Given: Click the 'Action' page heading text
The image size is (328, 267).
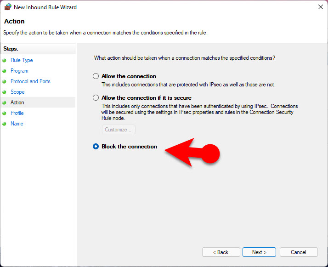Looking at the screenshot, I should click(x=14, y=21).
